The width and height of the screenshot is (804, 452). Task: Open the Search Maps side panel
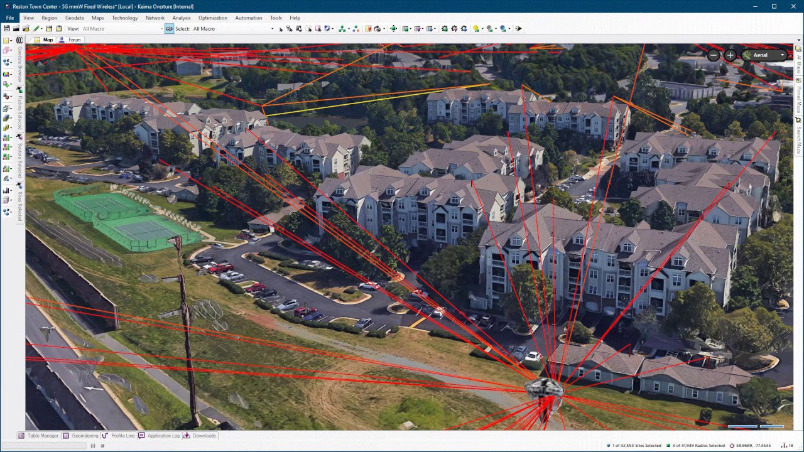(799, 137)
